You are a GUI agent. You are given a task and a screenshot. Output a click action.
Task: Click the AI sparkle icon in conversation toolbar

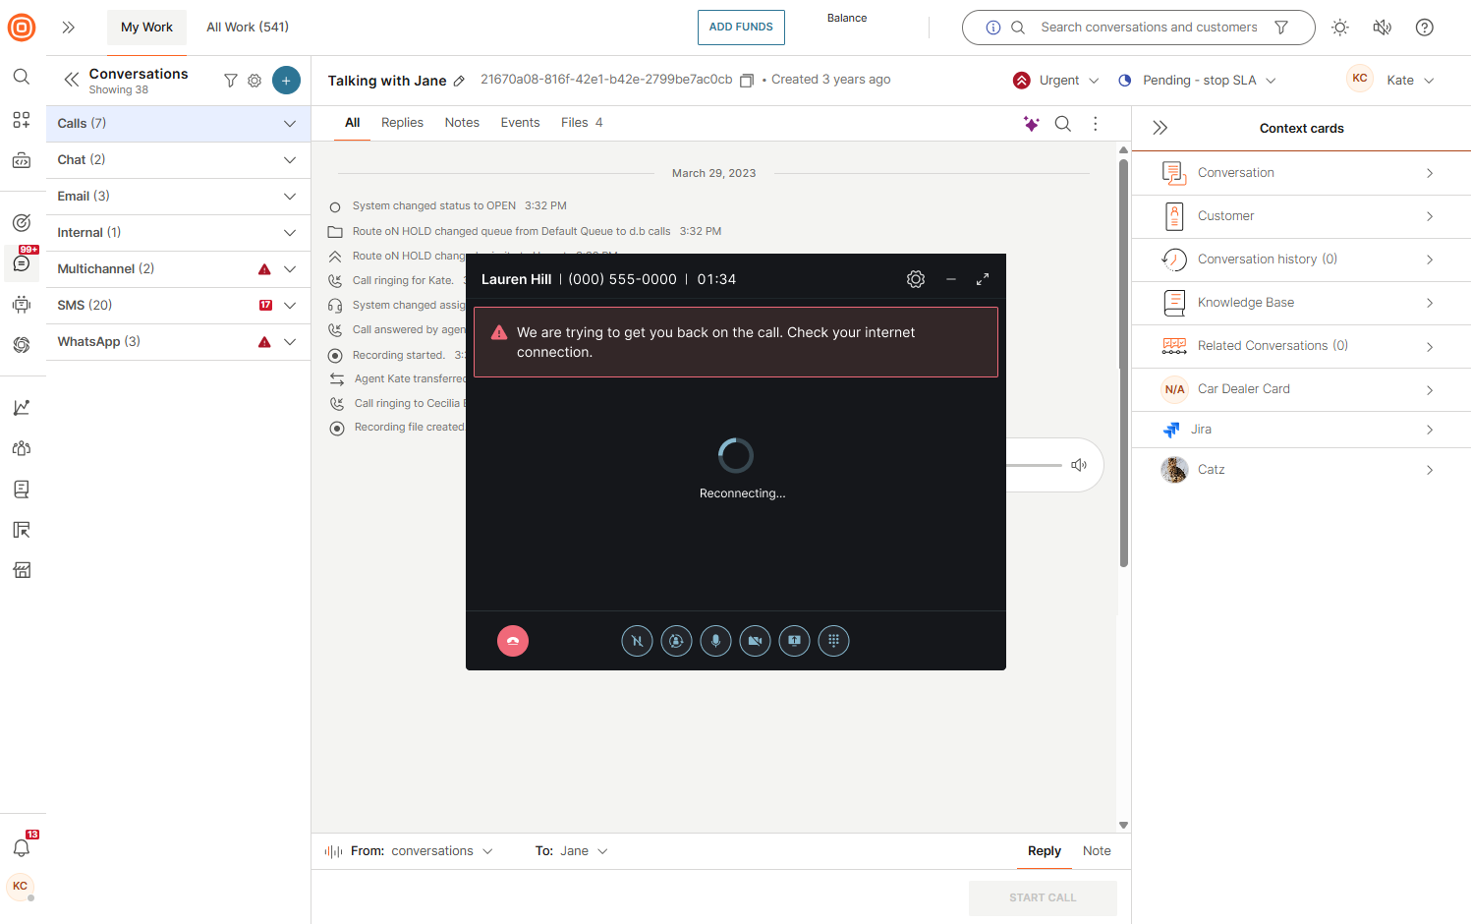[1031, 123]
